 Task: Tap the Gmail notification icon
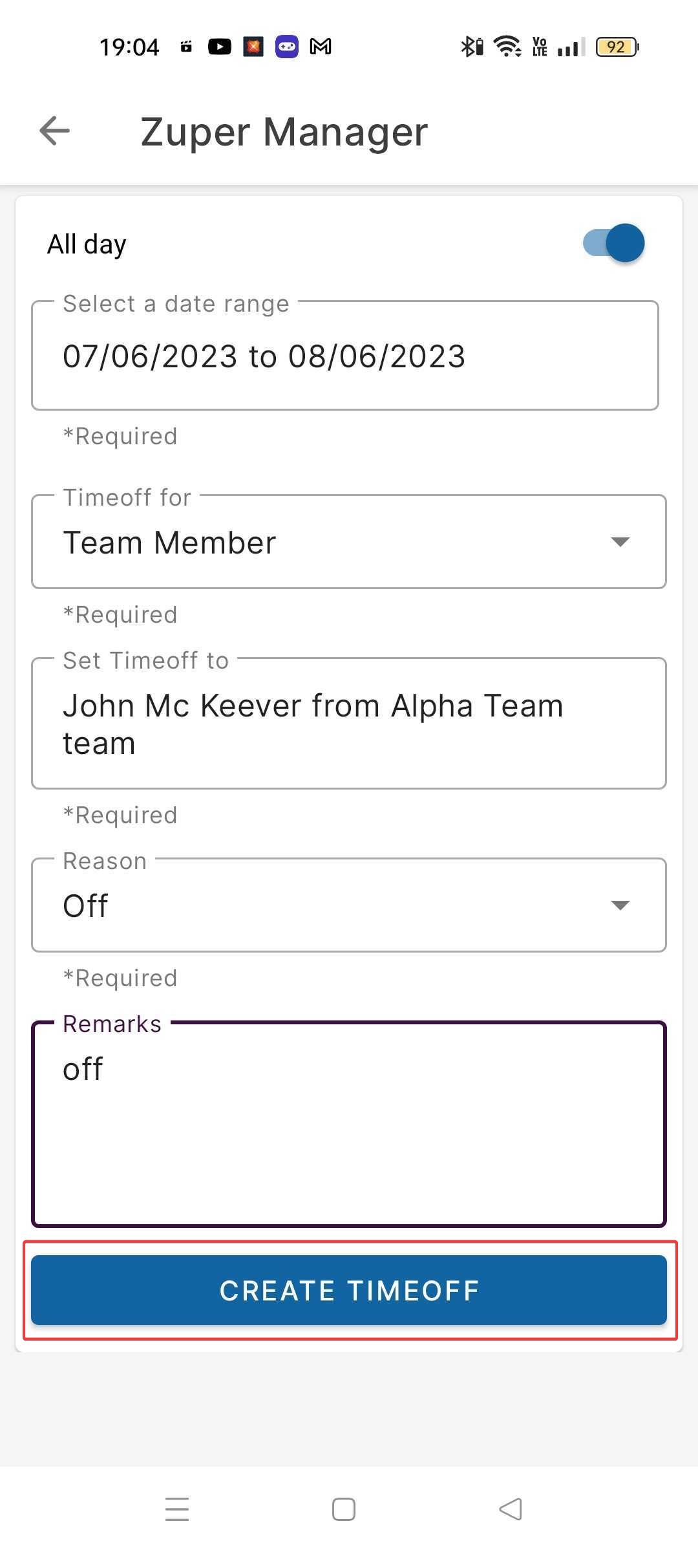point(321,47)
